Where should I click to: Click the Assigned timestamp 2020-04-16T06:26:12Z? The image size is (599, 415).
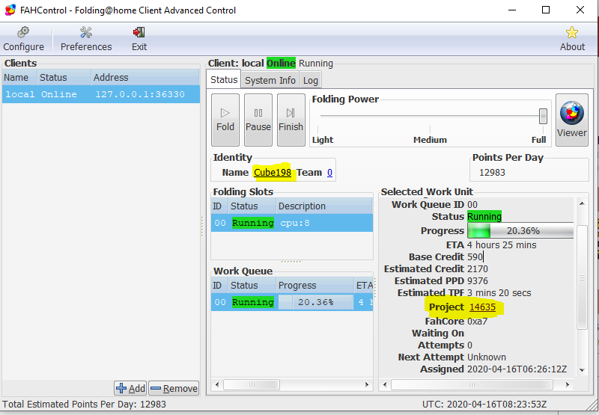[x=517, y=369]
